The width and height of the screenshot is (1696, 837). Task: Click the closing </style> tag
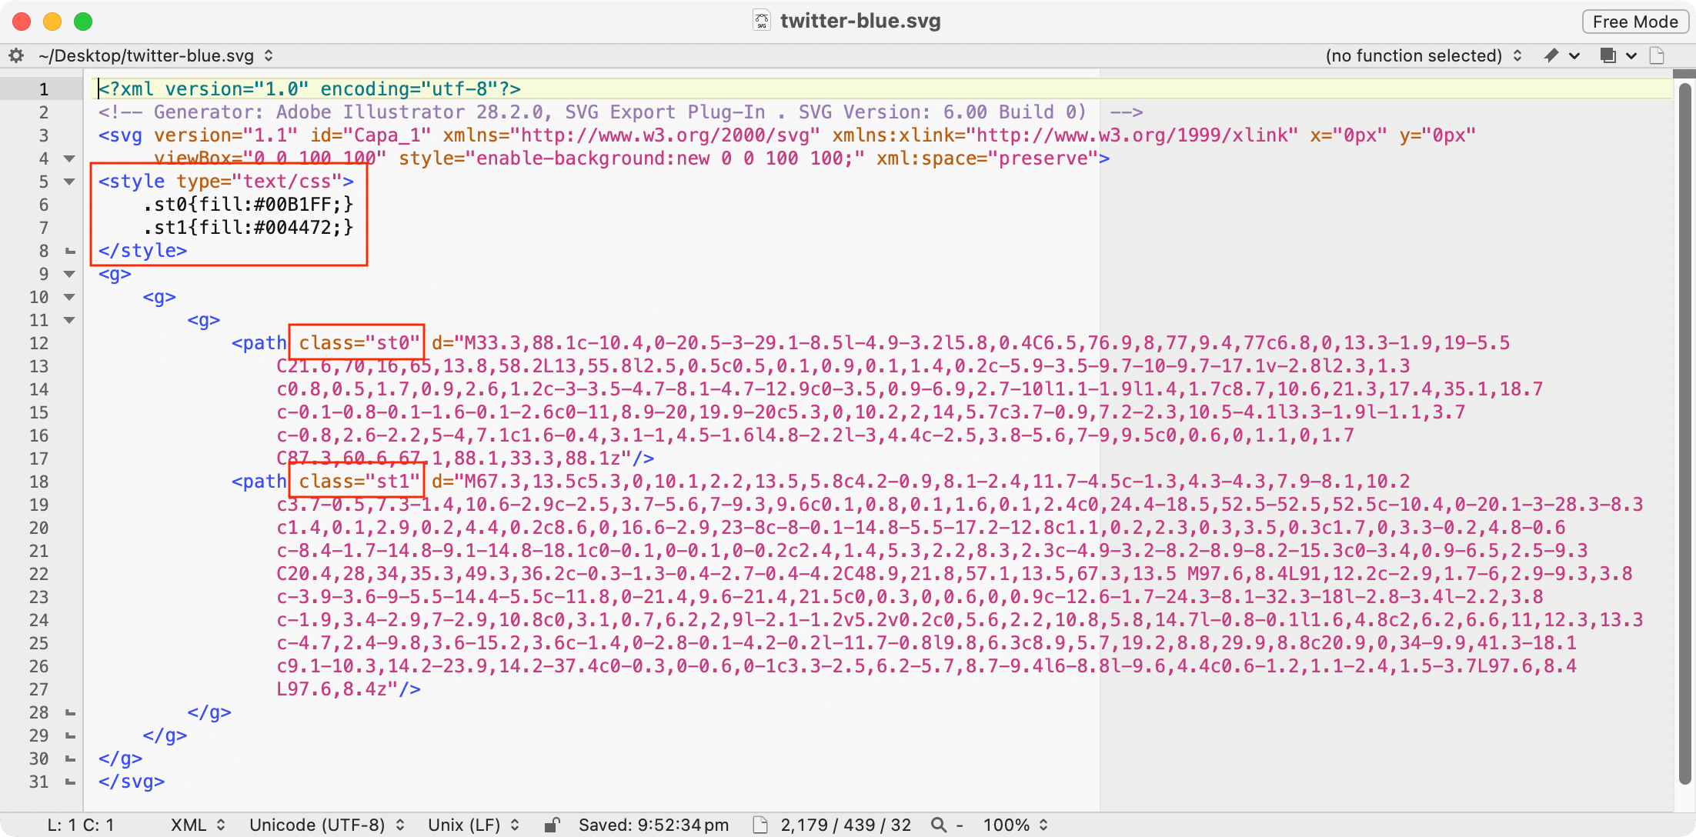pyautogui.click(x=142, y=251)
